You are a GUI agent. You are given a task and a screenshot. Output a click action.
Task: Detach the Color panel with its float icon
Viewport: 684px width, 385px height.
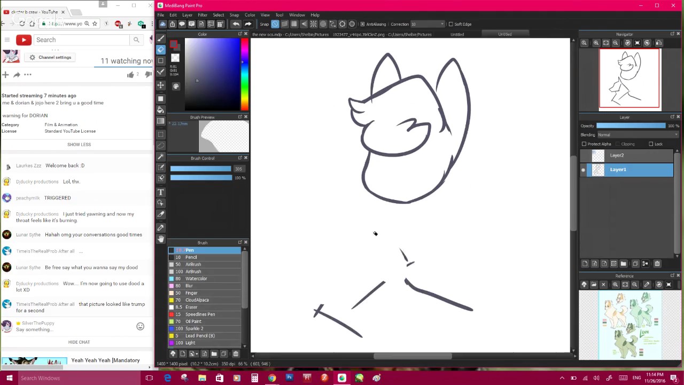tap(240, 34)
